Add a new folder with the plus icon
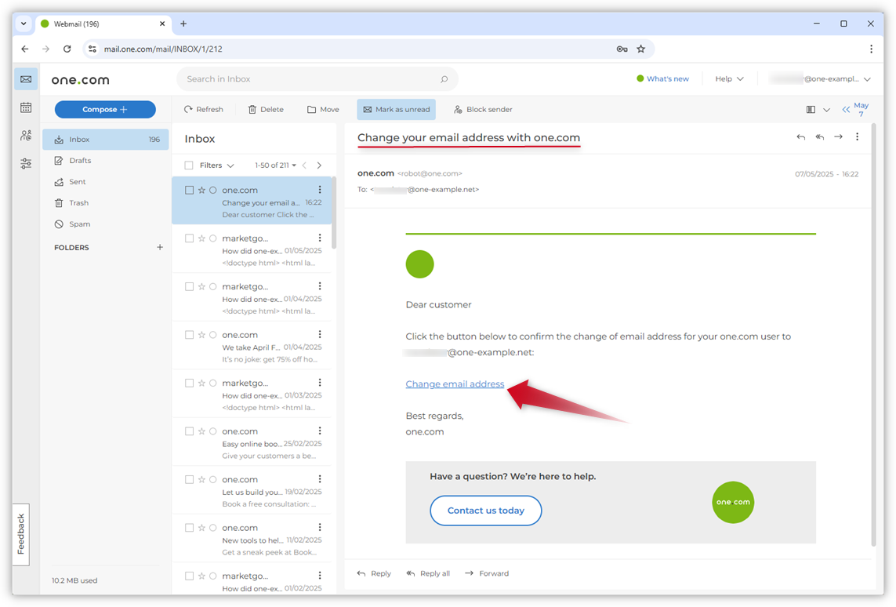 [160, 248]
